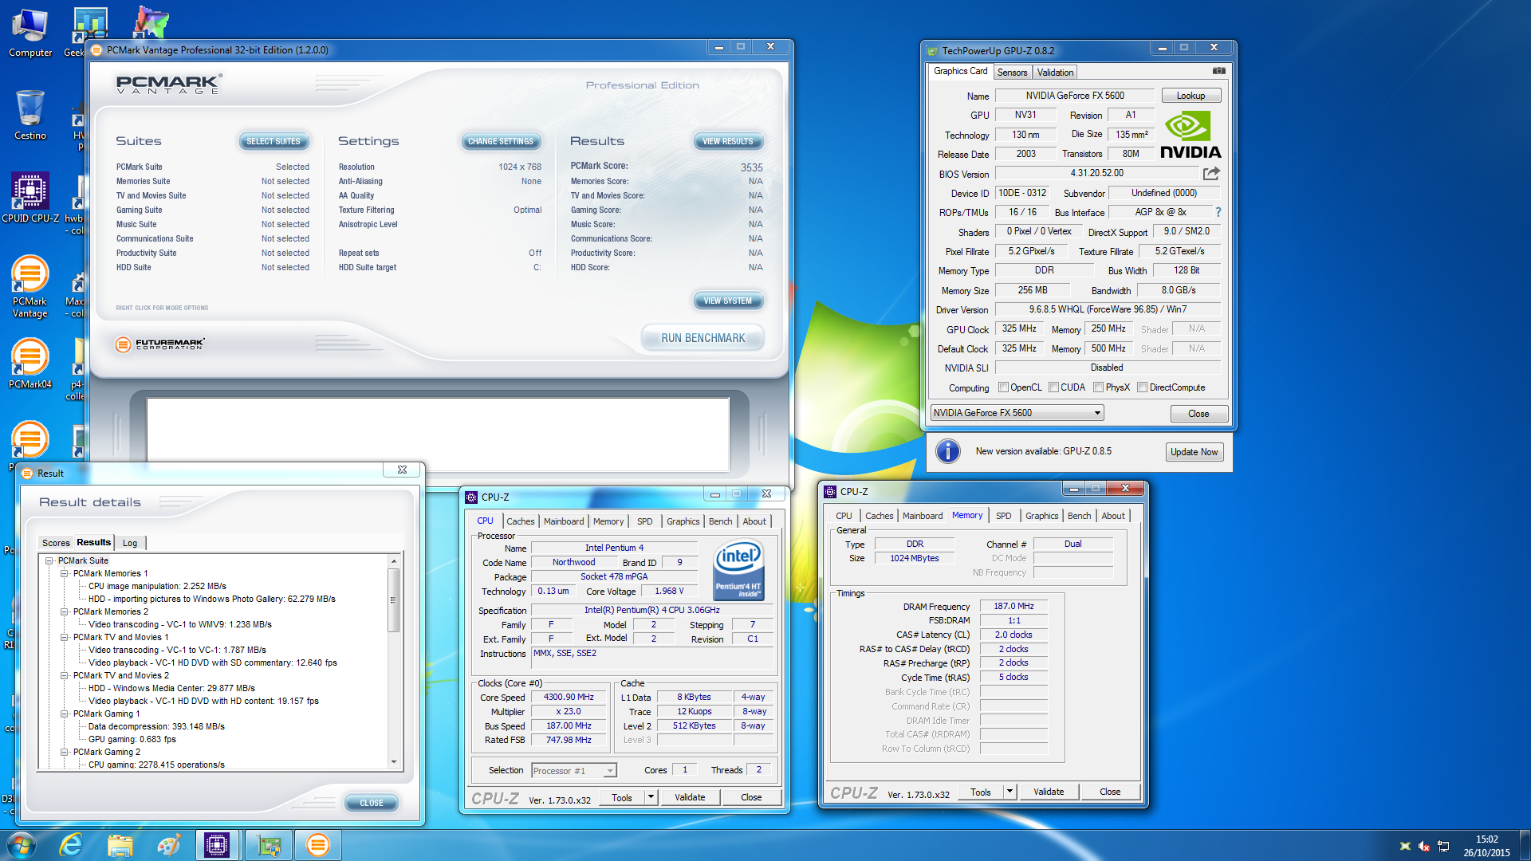The image size is (1531, 861).
Task: Open the Caches tab in CPU-Z CPU window
Action: (520, 521)
